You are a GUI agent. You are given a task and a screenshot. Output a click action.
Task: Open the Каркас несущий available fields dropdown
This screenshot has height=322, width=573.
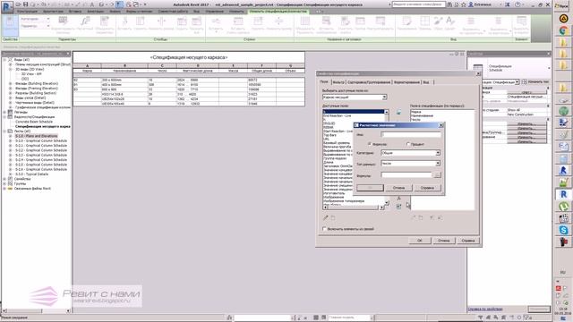click(x=384, y=97)
